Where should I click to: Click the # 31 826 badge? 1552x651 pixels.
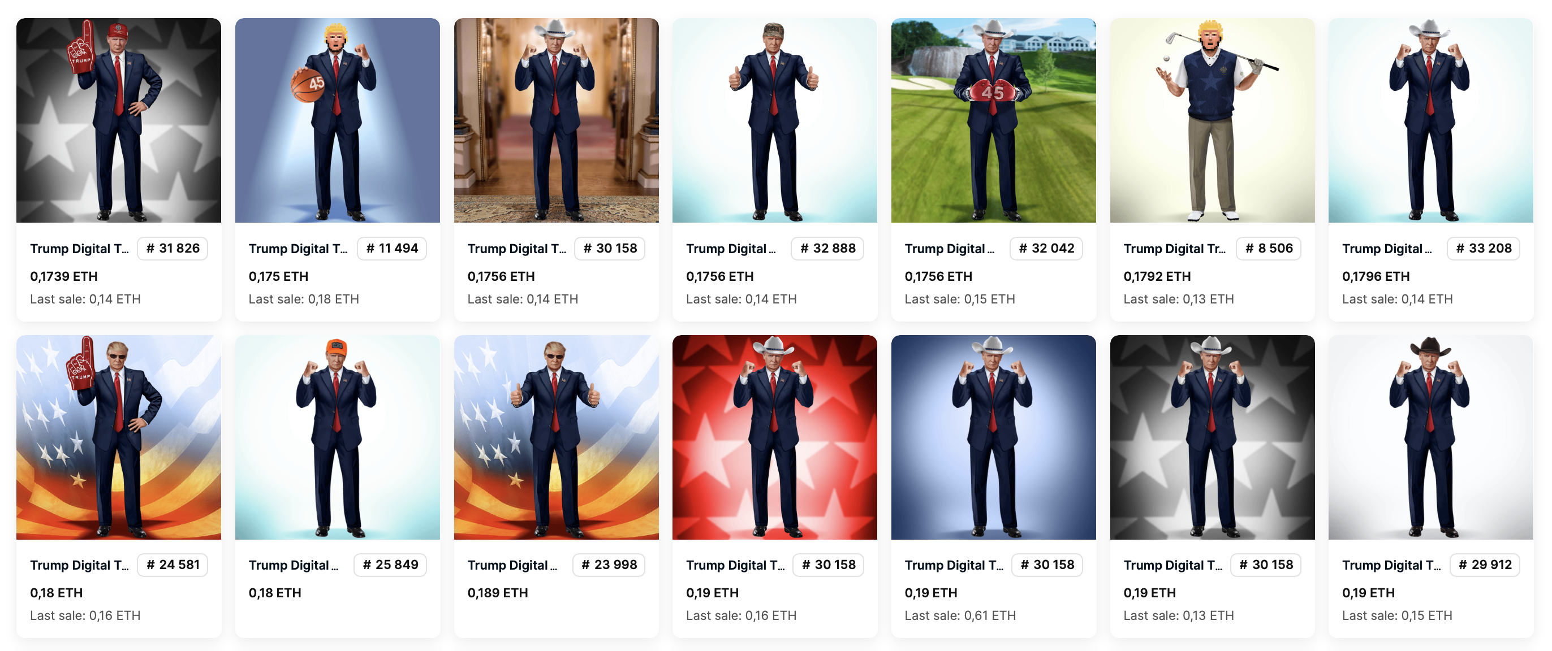[173, 248]
